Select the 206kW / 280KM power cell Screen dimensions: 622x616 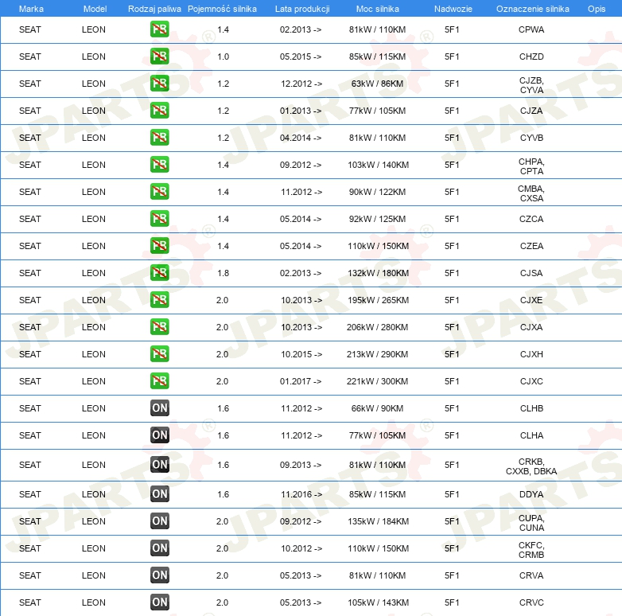click(377, 327)
